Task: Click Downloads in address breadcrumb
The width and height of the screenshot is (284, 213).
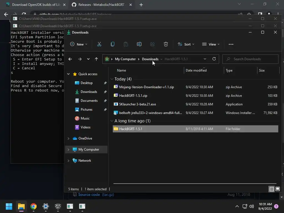Action: tap(150, 59)
